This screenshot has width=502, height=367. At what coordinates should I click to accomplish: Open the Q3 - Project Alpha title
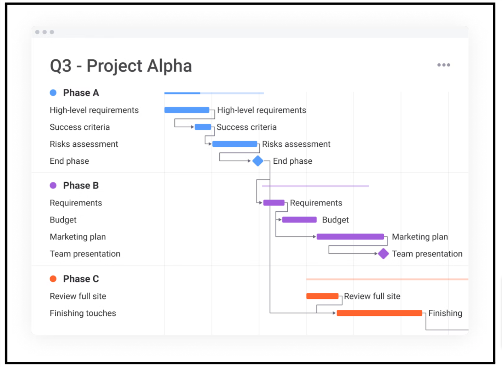[121, 65]
